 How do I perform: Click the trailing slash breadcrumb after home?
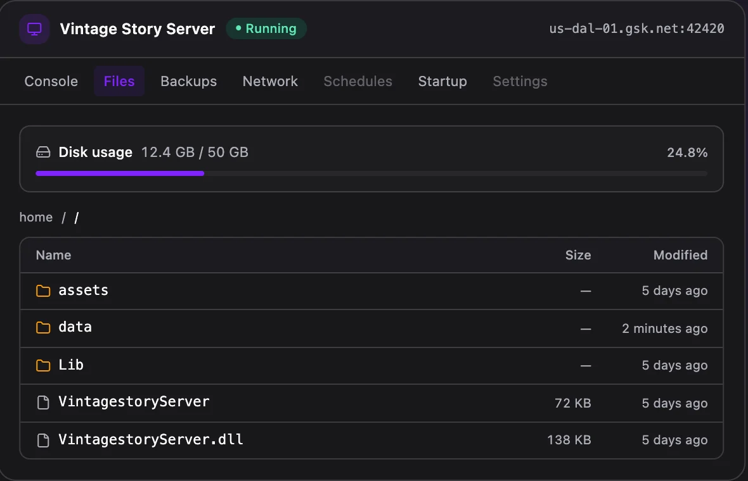(76, 218)
